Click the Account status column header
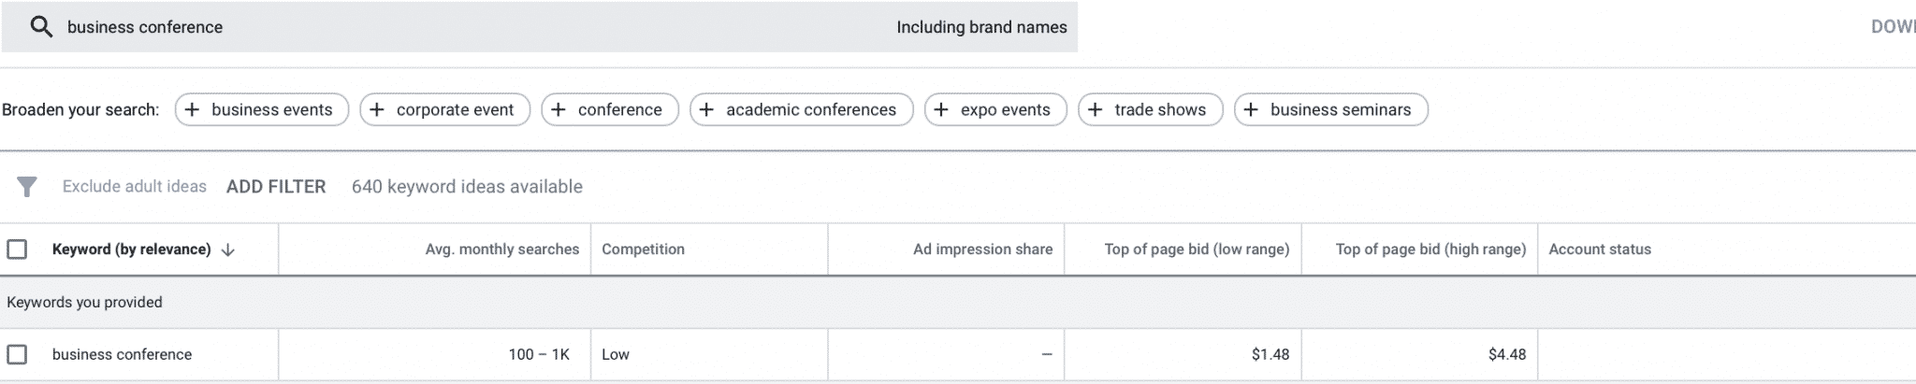Image resolution: width=1916 pixels, height=384 pixels. (1600, 249)
